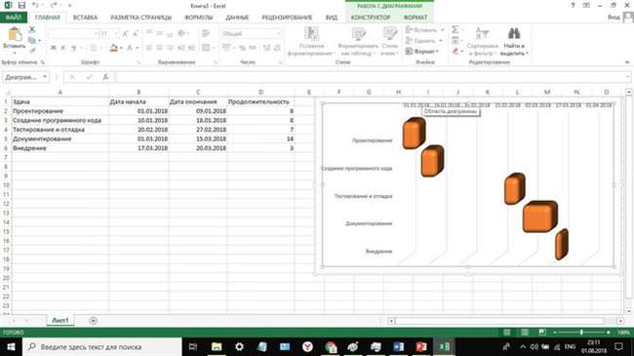Toggle bold formatting button
Screen dimensions: 634x356
coord(53,48)
